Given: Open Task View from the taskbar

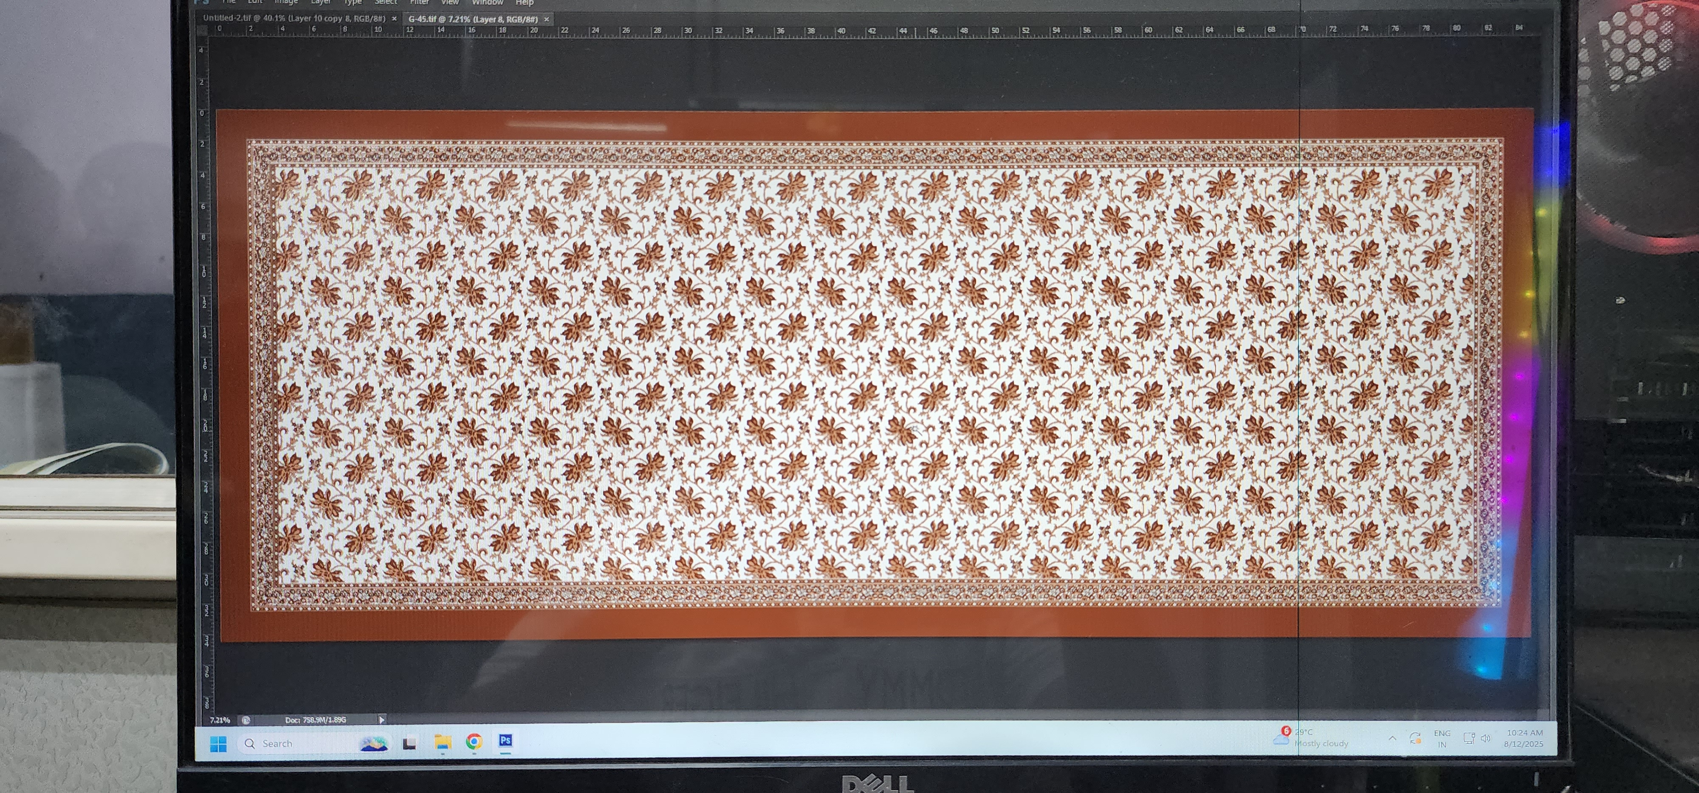Looking at the screenshot, I should click(409, 744).
